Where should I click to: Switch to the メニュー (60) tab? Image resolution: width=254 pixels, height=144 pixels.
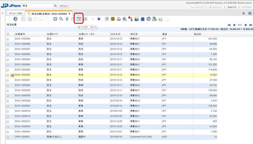pos(16,13)
